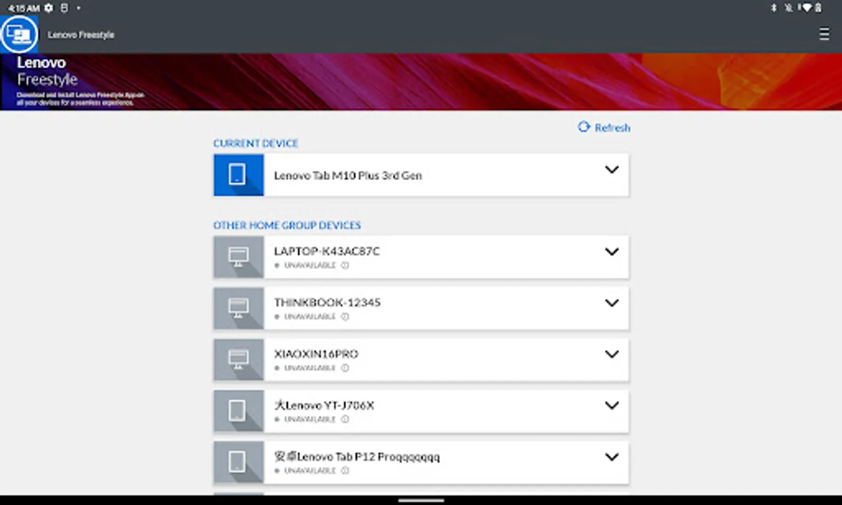The image size is (842, 505).
Task: Tap the current device tablet icon
Action: (238, 175)
